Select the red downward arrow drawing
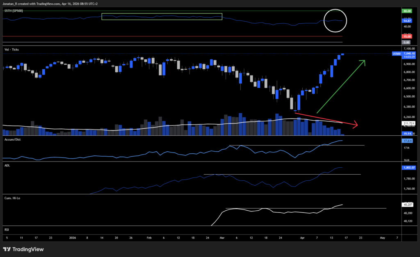This screenshot has height=257, width=420. (x=328, y=120)
